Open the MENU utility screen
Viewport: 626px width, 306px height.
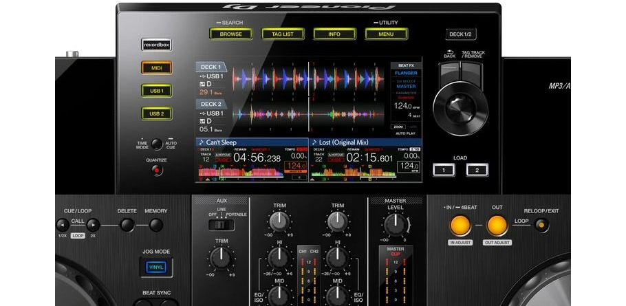386,34
